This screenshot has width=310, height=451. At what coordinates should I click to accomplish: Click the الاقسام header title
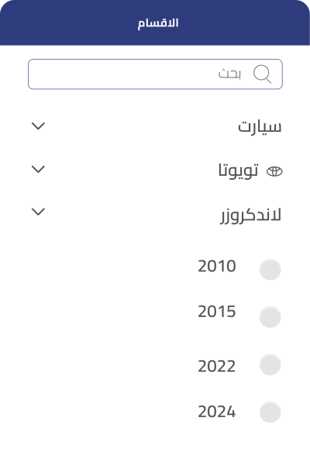[x=158, y=22]
